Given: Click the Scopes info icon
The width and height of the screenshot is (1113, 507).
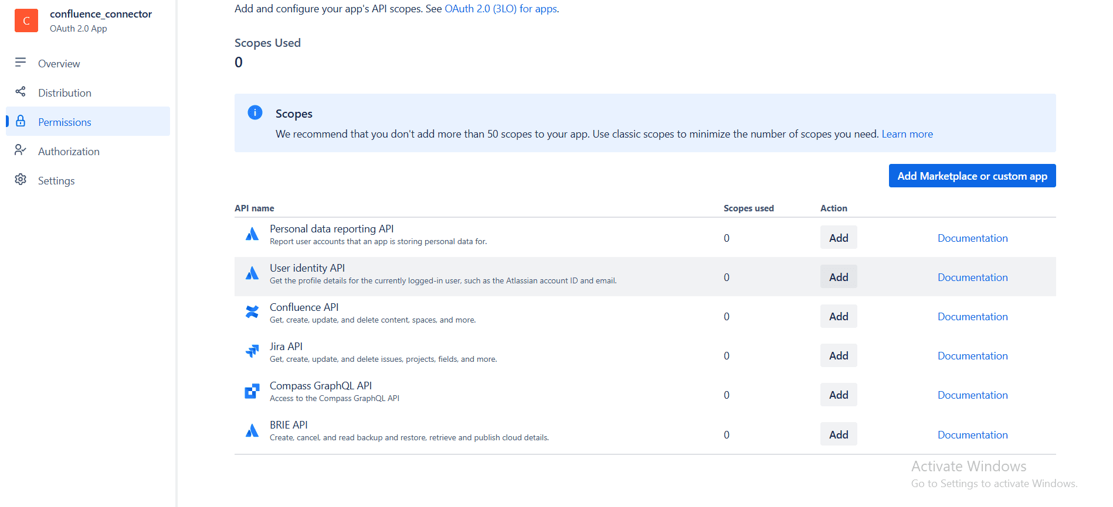Looking at the screenshot, I should 255,112.
